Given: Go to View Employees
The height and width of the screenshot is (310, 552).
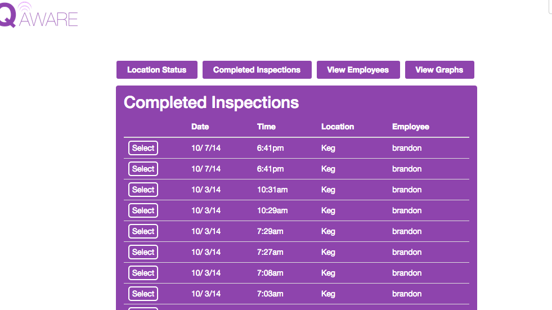Looking at the screenshot, I should tap(358, 70).
